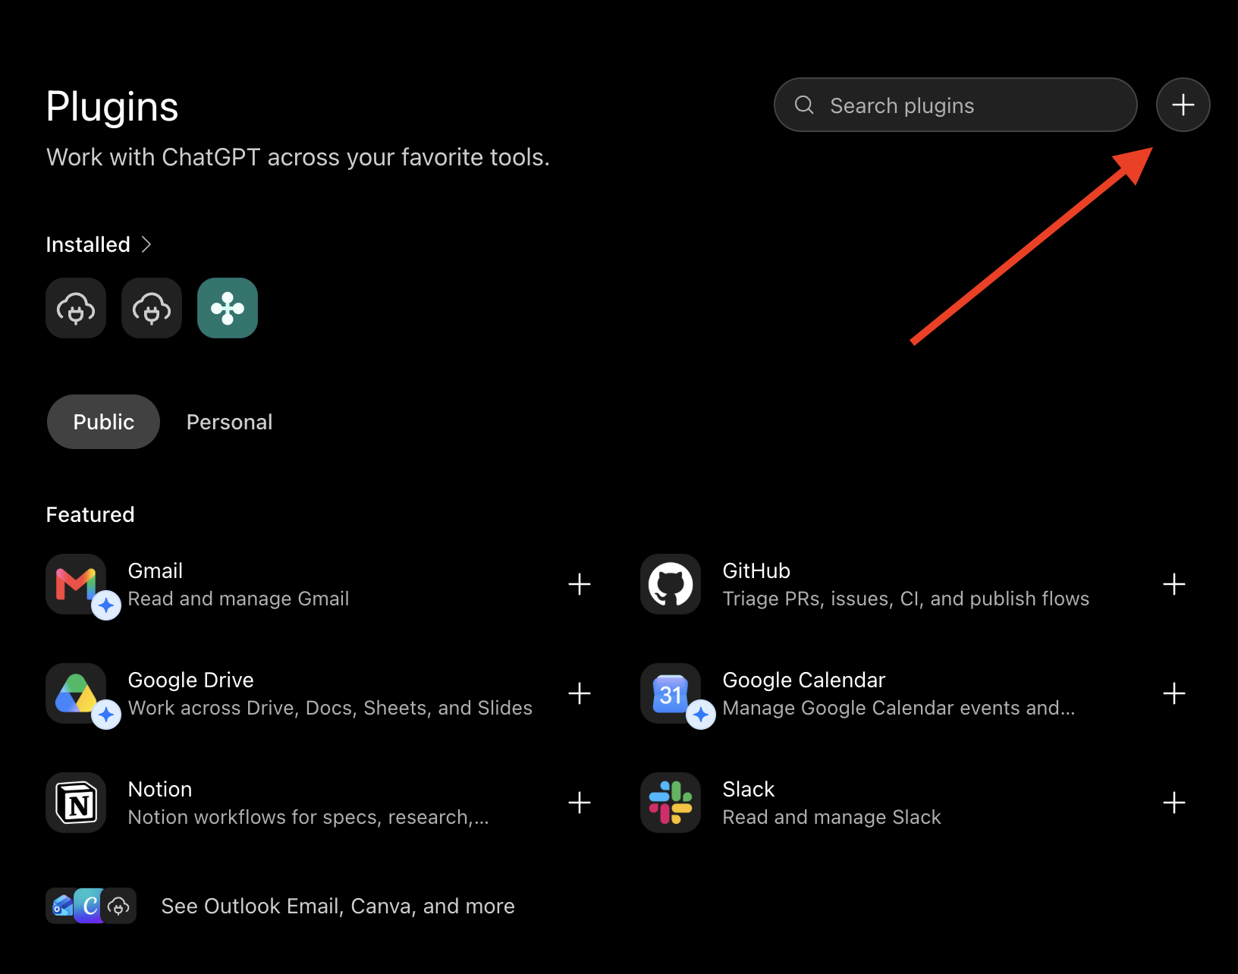This screenshot has width=1238, height=974.
Task: Add the GitHub plugin
Action: click(1174, 584)
